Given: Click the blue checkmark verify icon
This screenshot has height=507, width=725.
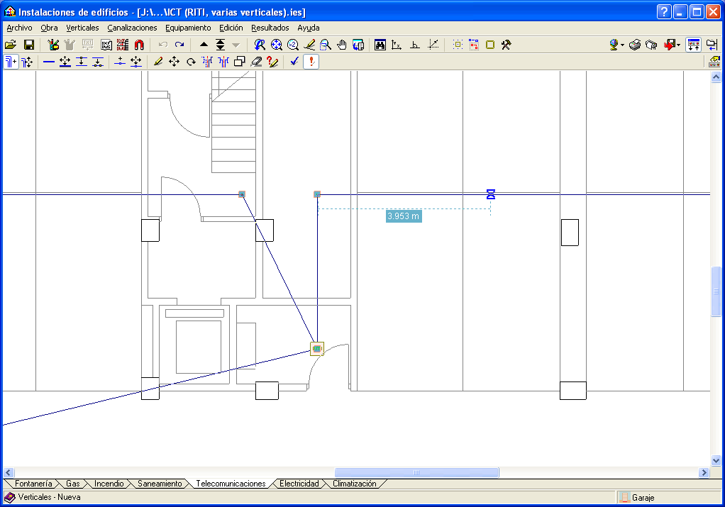Looking at the screenshot, I should pos(294,62).
